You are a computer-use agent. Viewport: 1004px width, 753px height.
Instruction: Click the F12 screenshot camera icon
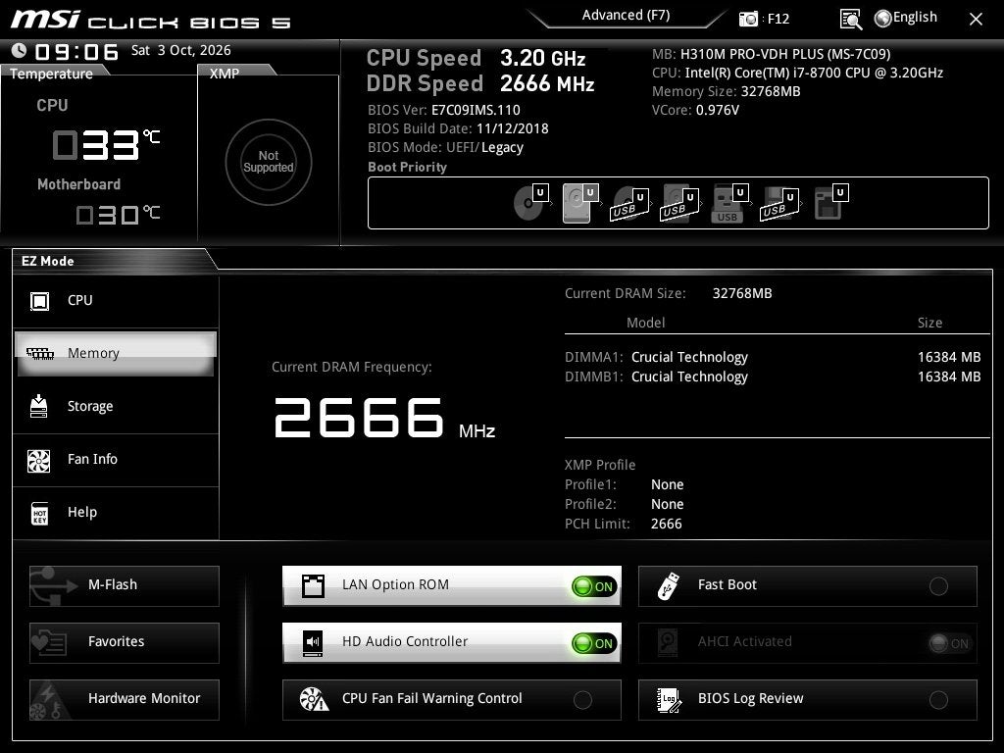748,19
